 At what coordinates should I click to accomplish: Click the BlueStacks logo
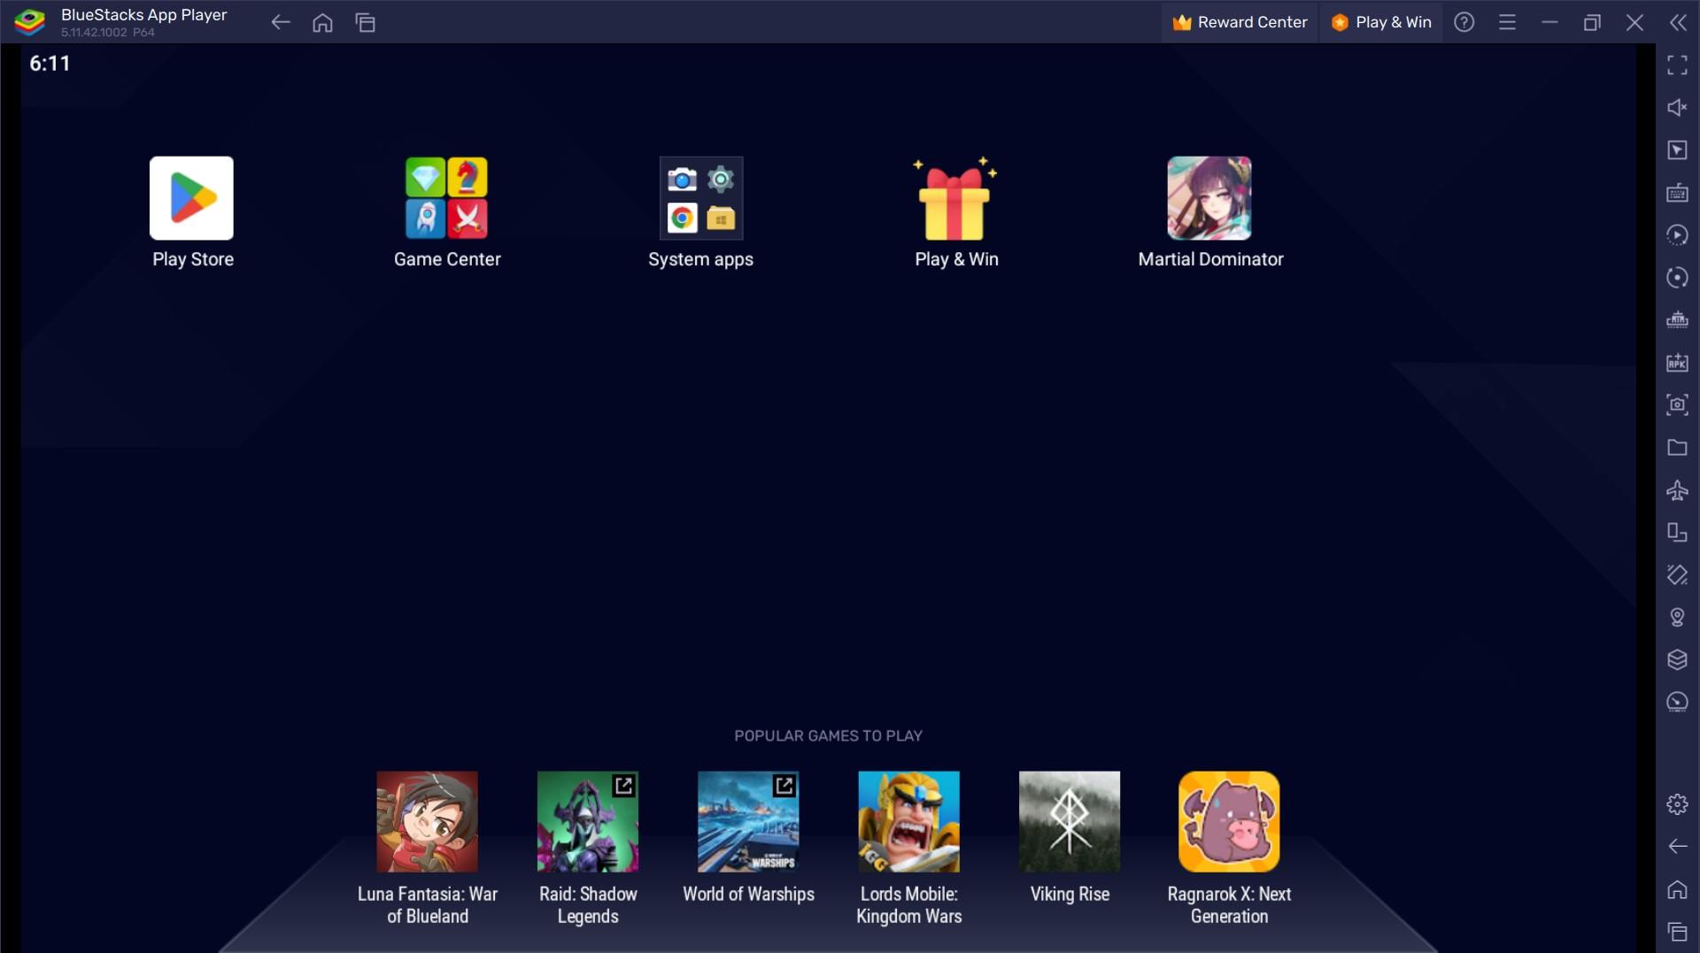29,22
